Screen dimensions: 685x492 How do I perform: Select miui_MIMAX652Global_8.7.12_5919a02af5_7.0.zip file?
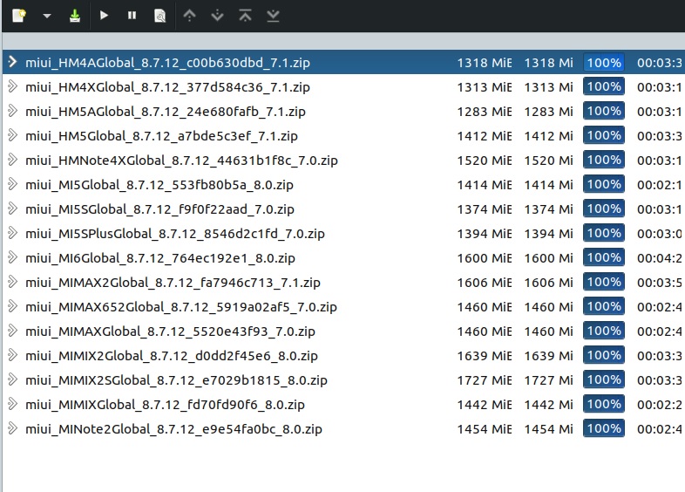pyautogui.click(x=181, y=307)
